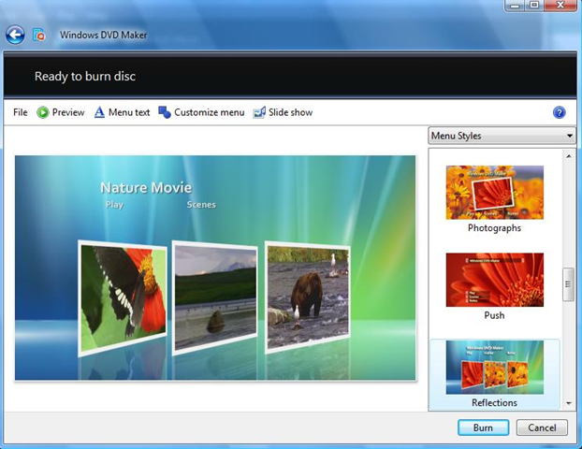
Task: Click the Preview label in toolbar
Action: click(x=68, y=112)
